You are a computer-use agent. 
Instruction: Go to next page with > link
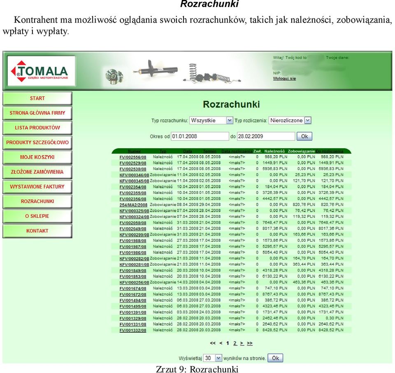click(242, 343)
